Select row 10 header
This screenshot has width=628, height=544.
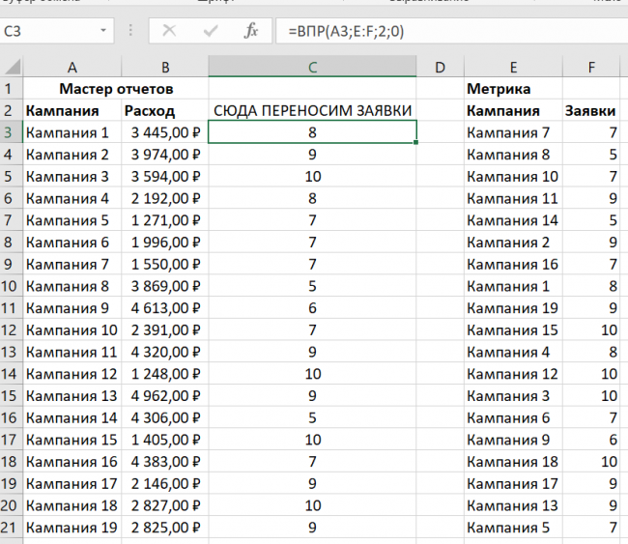[11, 286]
